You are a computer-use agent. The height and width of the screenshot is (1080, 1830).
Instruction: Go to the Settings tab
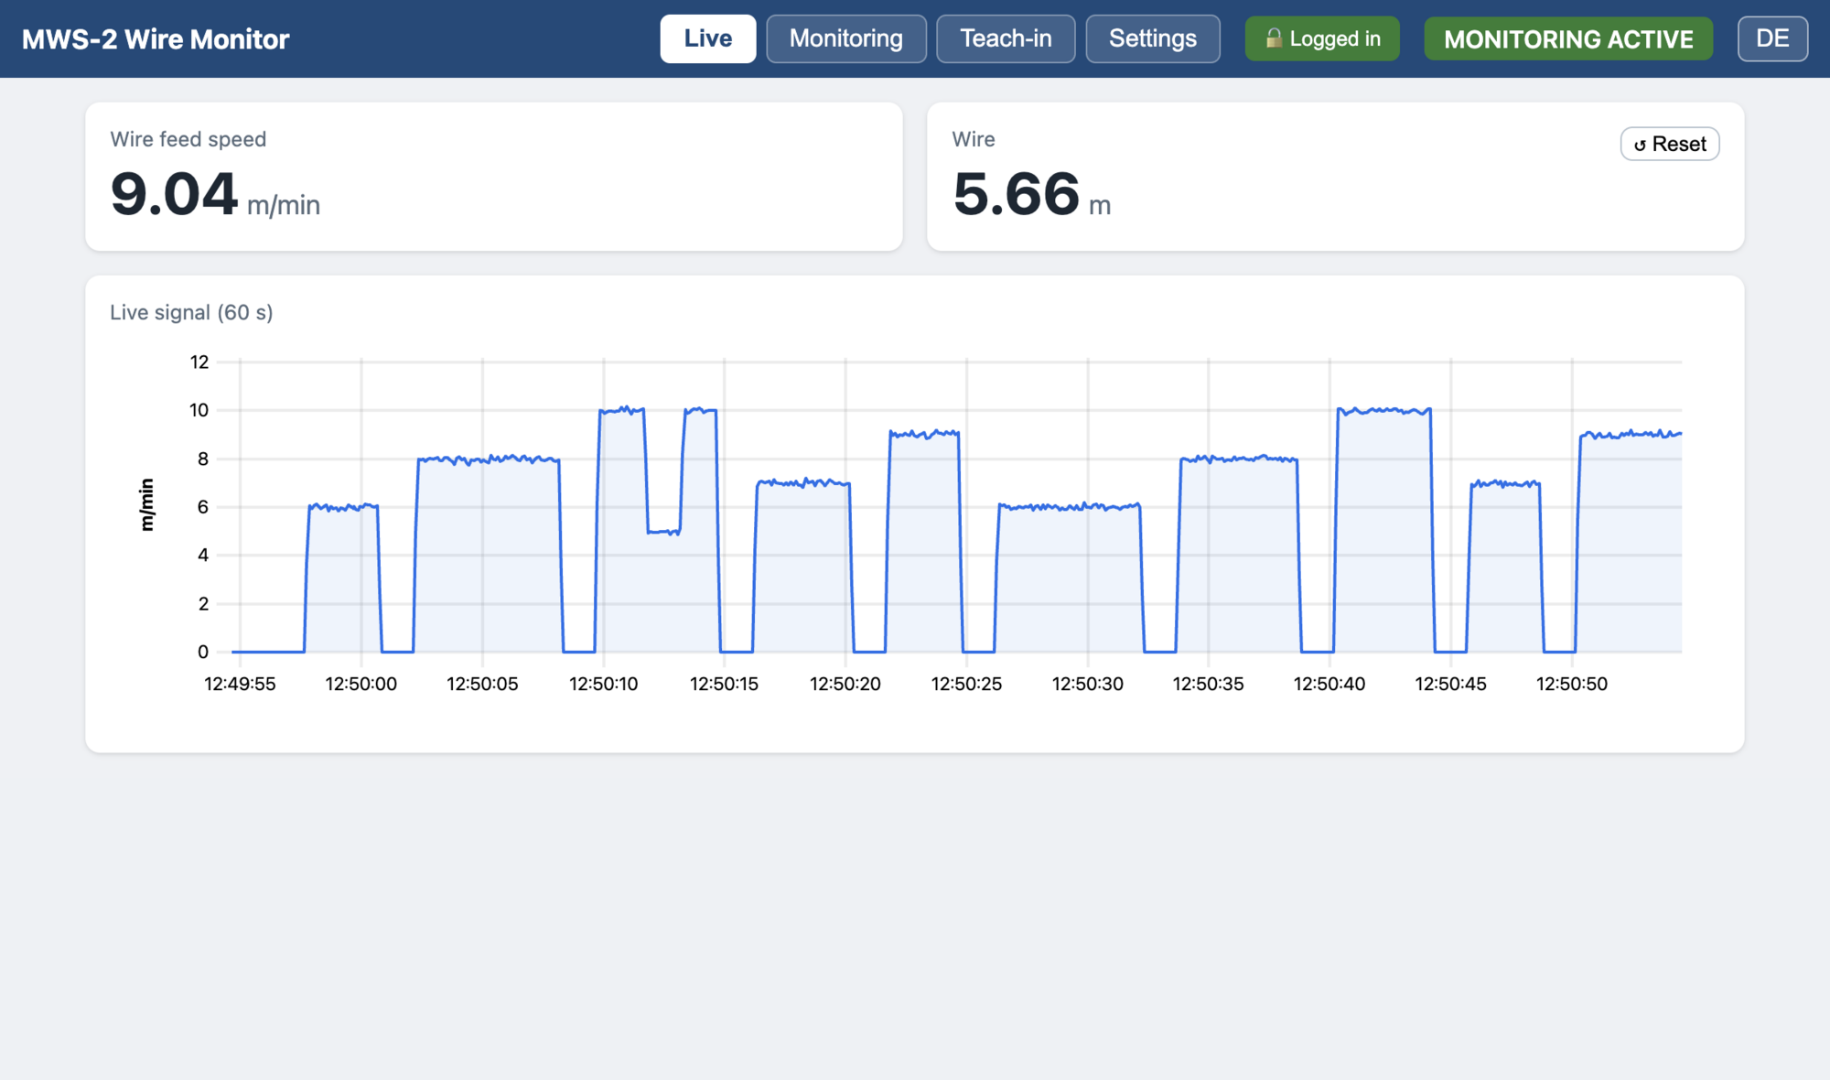coord(1153,38)
